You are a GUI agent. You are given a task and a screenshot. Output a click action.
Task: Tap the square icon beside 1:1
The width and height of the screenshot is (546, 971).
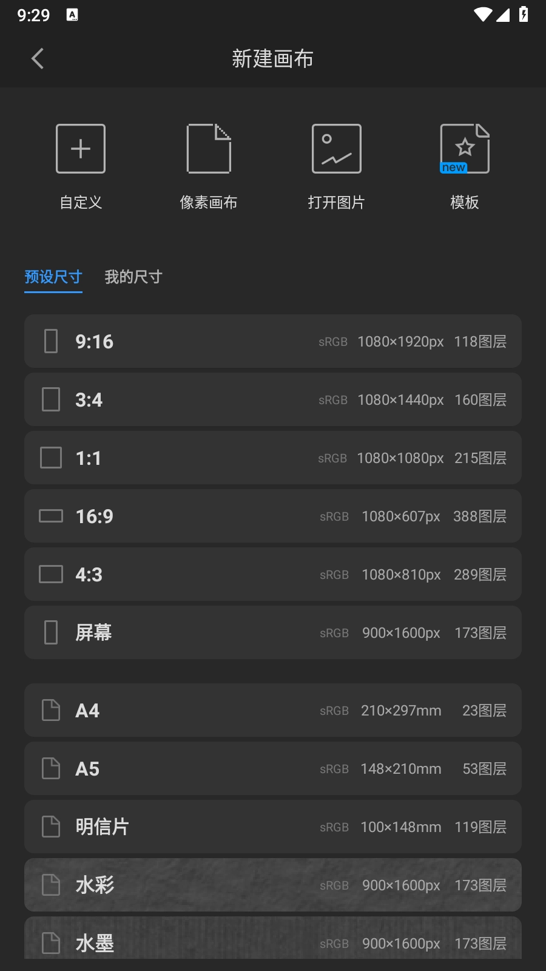tap(51, 458)
